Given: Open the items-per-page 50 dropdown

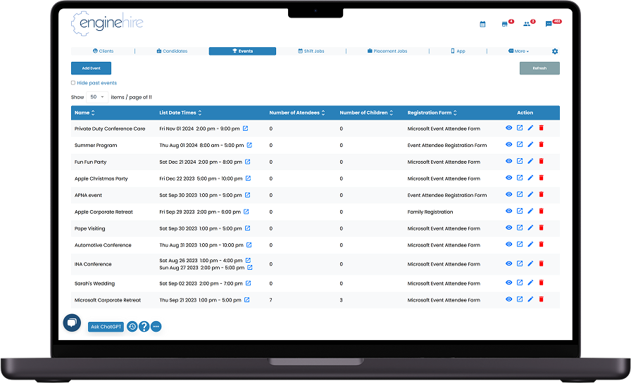Looking at the screenshot, I should pos(97,97).
